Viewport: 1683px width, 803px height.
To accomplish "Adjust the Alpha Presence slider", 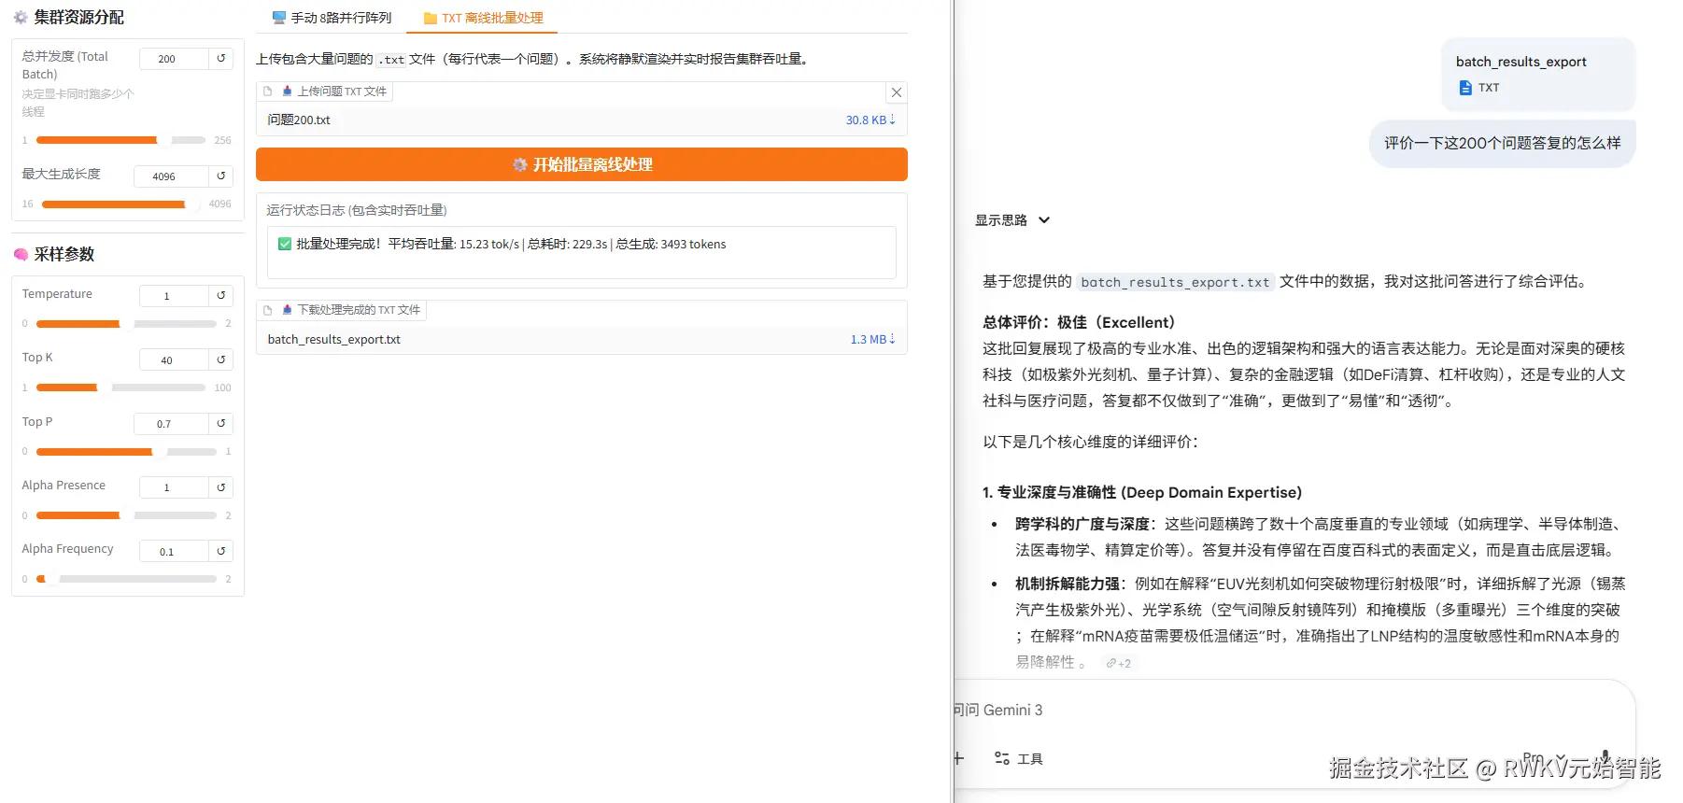I will pyautogui.click(x=126, y=515).
